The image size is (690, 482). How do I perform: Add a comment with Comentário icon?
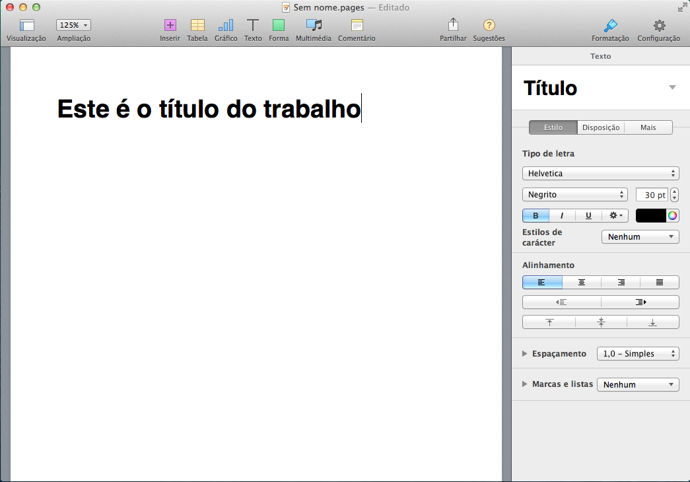point(357,26)
